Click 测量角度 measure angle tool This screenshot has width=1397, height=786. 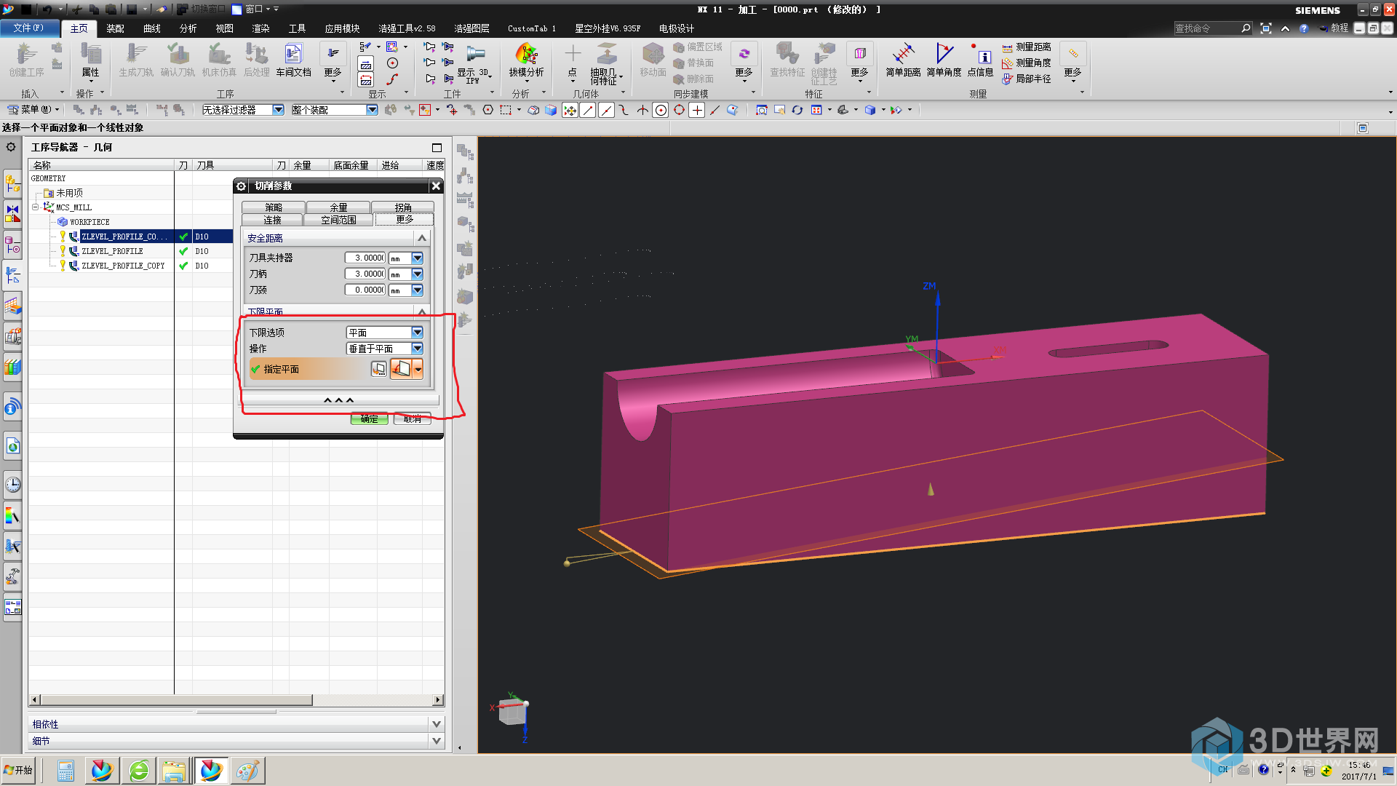tap(1027, 63)
